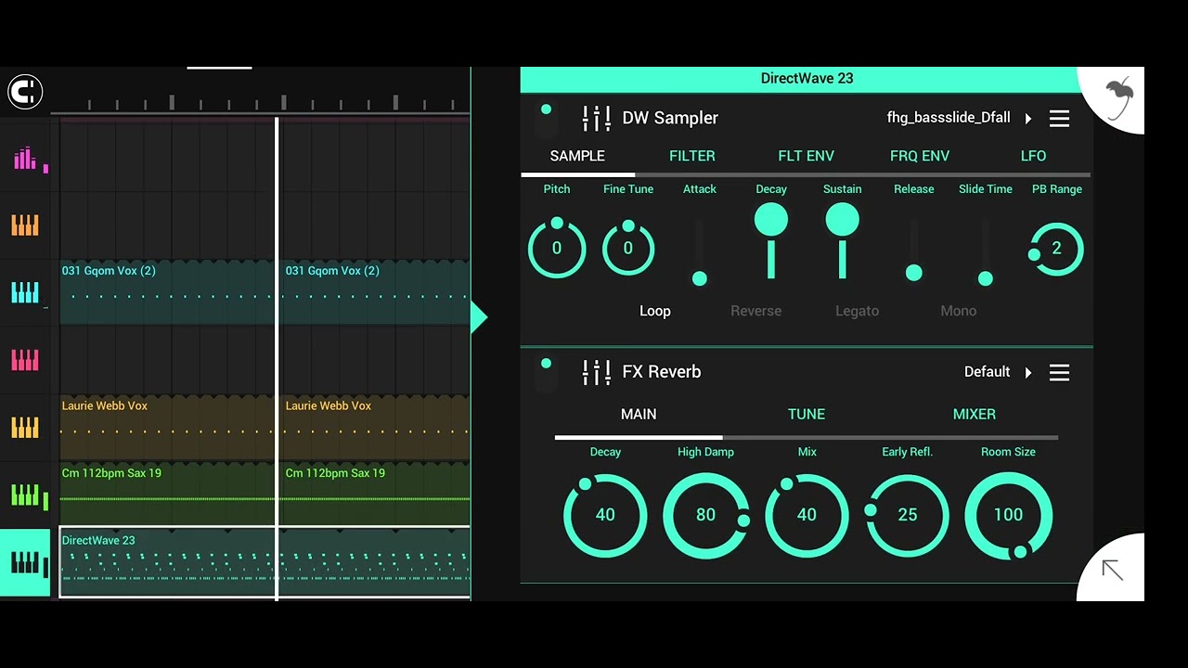This screenshot has width=1188, height=668.
Task: Select the yellow Laurie Webb Vox track icon
Action: point(25,427)
